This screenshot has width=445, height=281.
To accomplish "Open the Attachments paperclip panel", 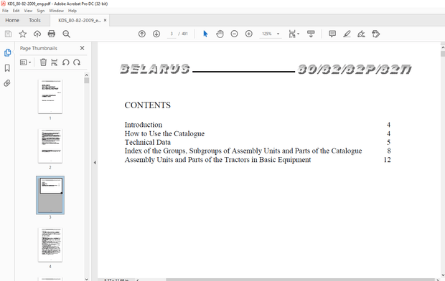I will 7,83.
